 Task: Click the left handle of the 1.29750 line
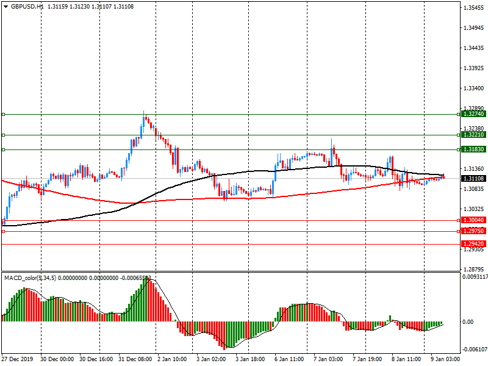[x=3, y=231]
